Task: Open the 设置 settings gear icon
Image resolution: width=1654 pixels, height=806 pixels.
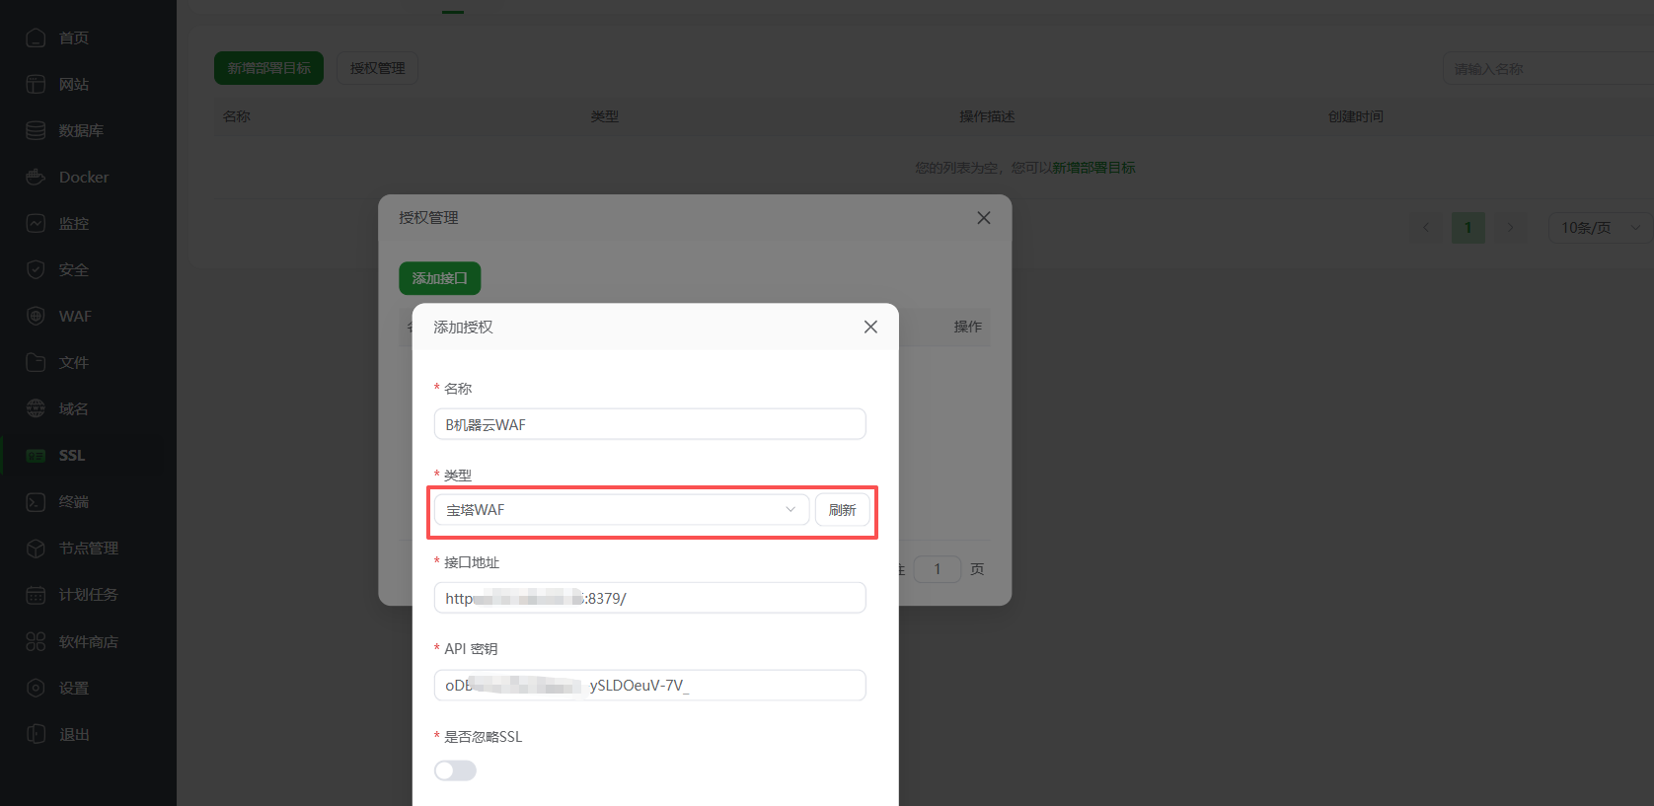Action: pyautogui.click(x=36, y=688)
